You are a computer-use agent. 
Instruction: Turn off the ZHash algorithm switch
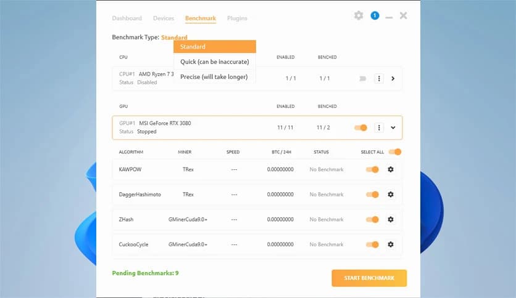(x=372, y=219)
